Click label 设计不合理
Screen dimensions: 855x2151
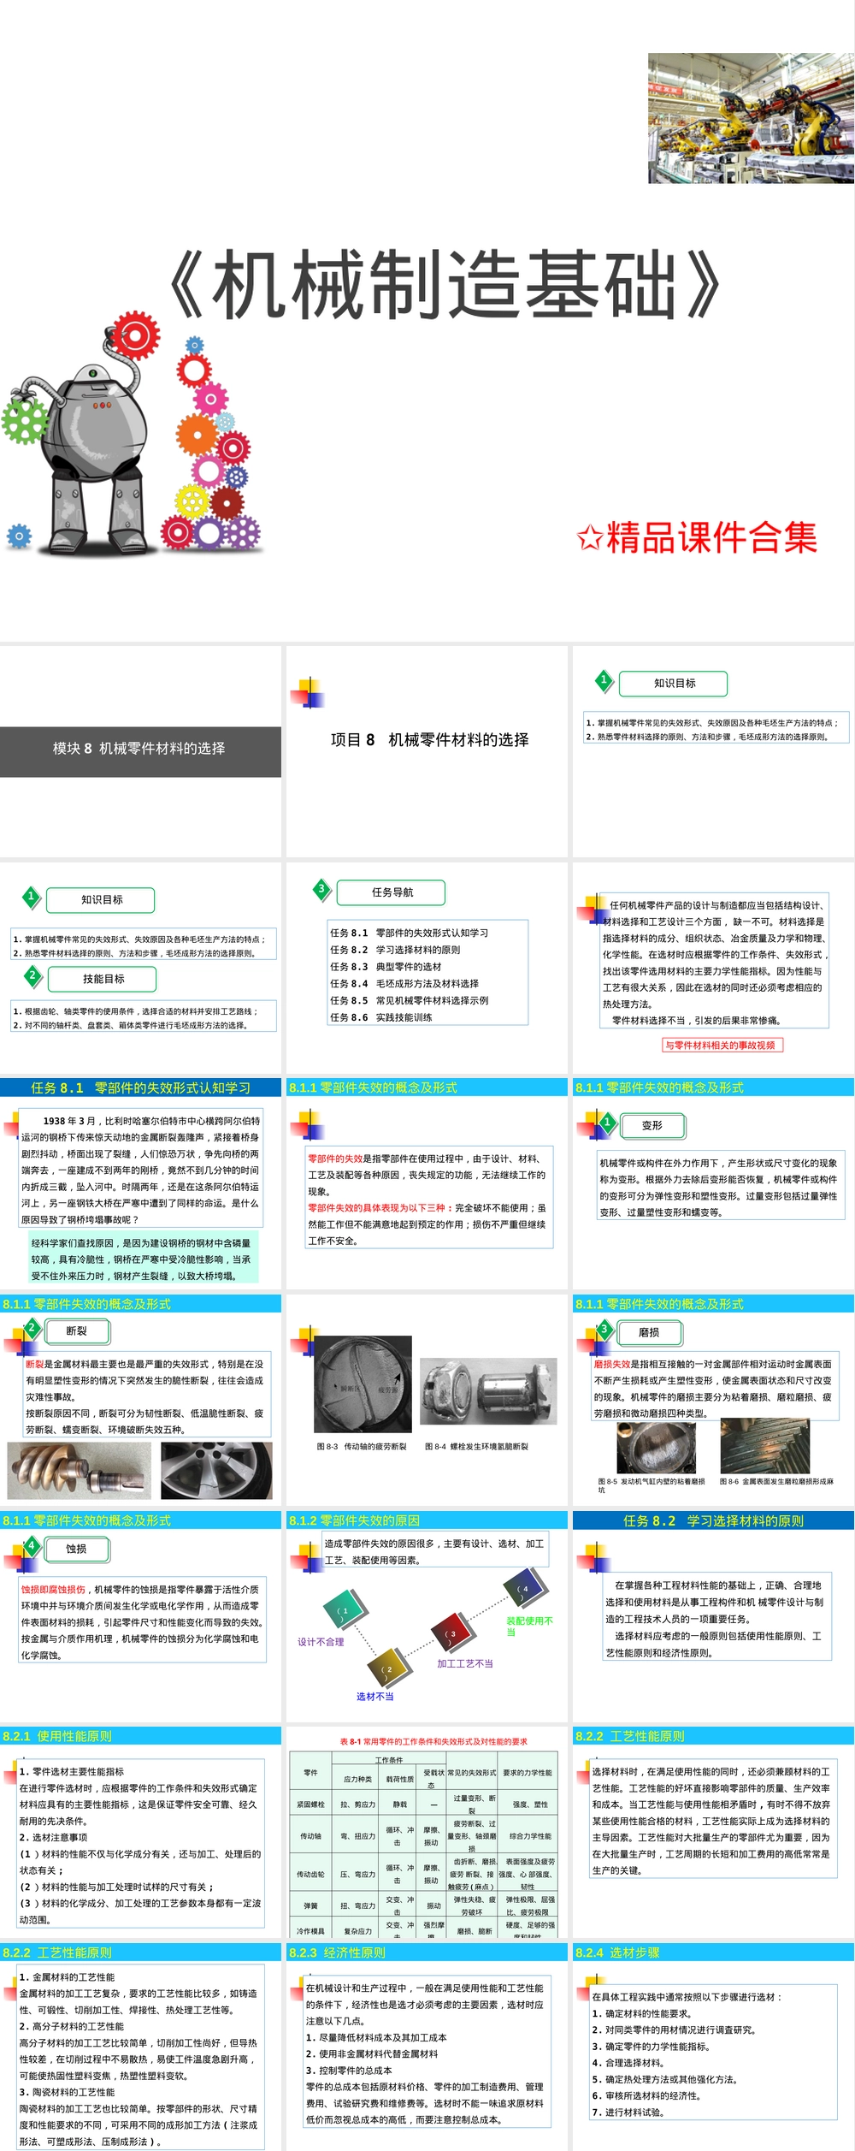(321, 1642)
